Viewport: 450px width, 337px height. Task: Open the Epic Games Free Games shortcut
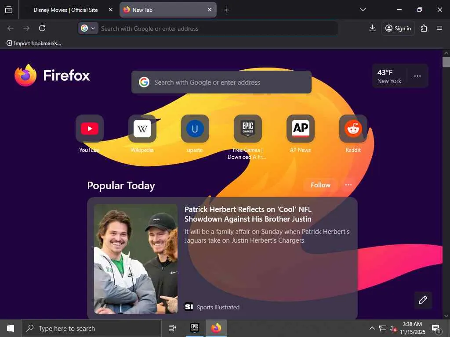(x=248, y=129)
